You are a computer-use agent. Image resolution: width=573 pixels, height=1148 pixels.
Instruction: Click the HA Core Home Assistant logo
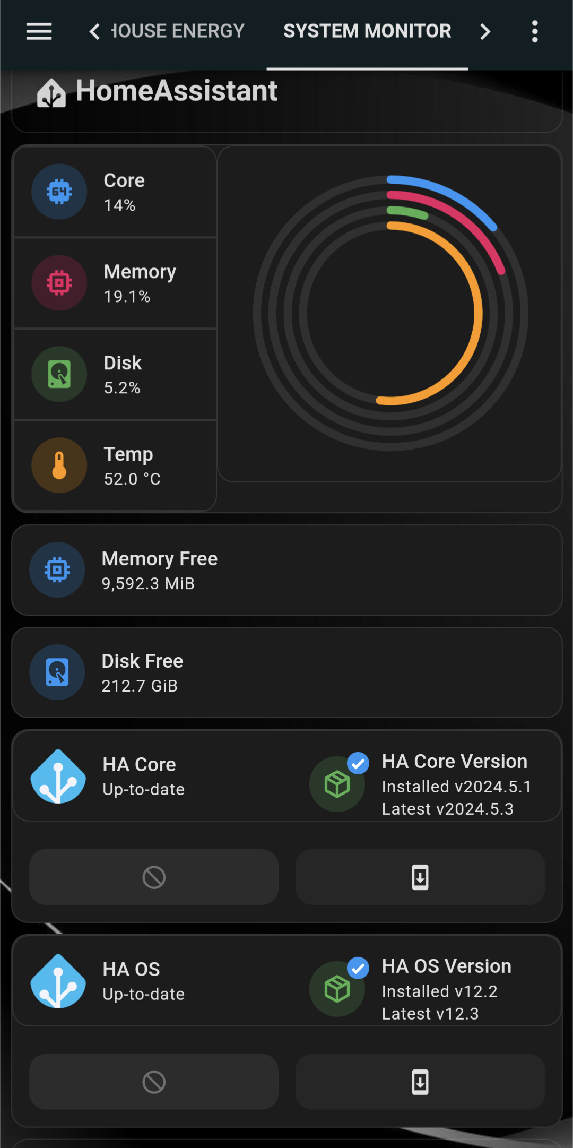click(58, 776)
